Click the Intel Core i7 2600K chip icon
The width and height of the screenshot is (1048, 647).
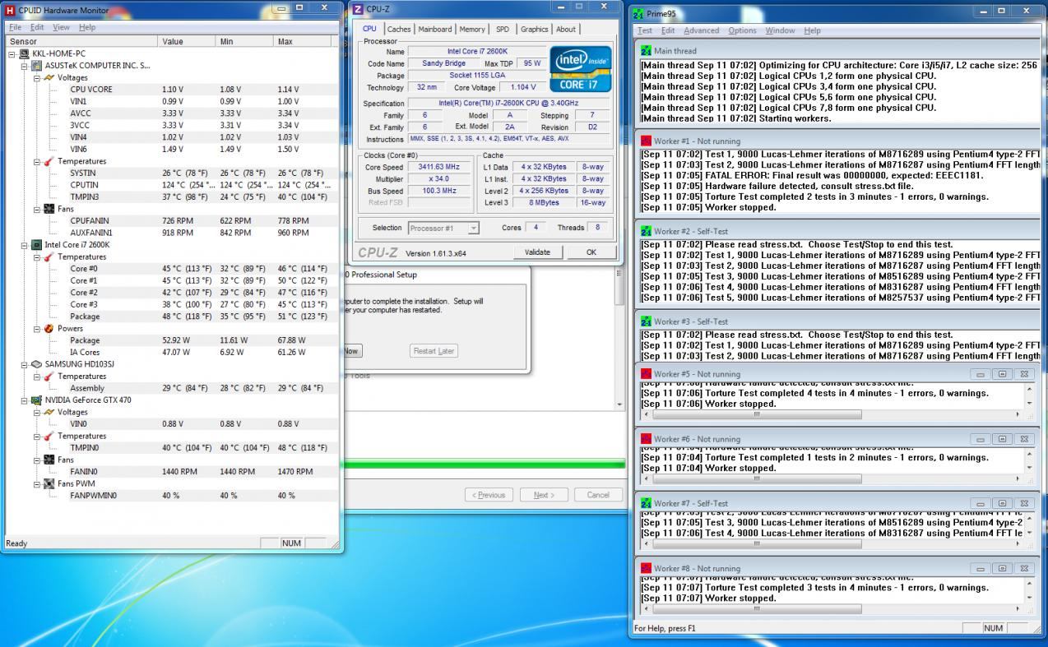pos(37,245)
